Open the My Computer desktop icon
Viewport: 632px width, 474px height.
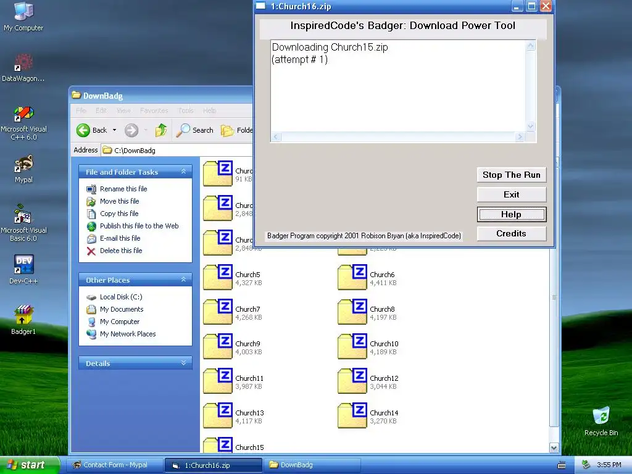pos(23,16)
